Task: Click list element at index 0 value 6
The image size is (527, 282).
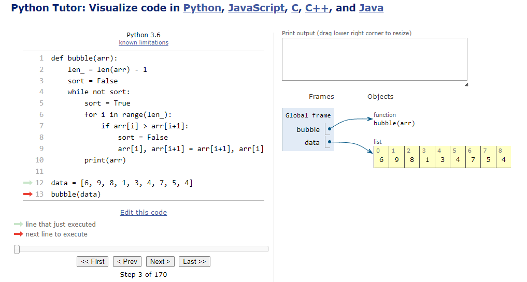Action: pyautogui.click(x=381, y=157)
